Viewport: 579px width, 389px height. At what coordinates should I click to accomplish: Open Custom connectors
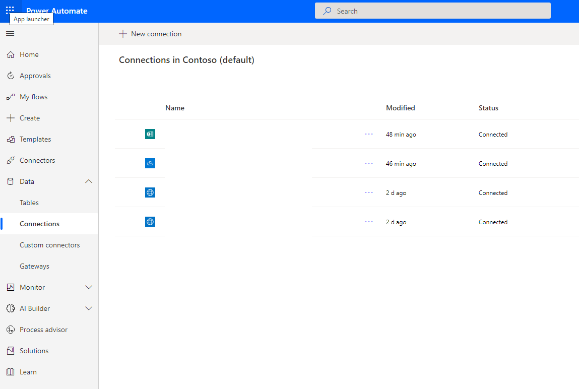click(49, 245)
